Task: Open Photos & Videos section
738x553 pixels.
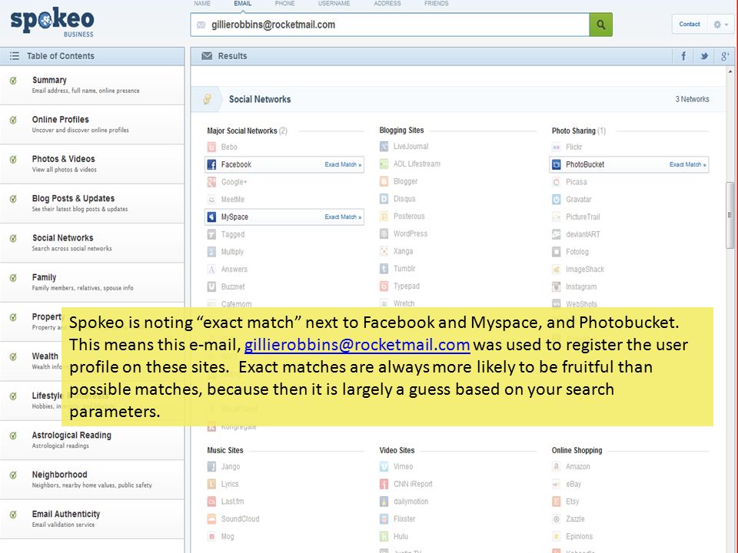Action: coord(92,164)
